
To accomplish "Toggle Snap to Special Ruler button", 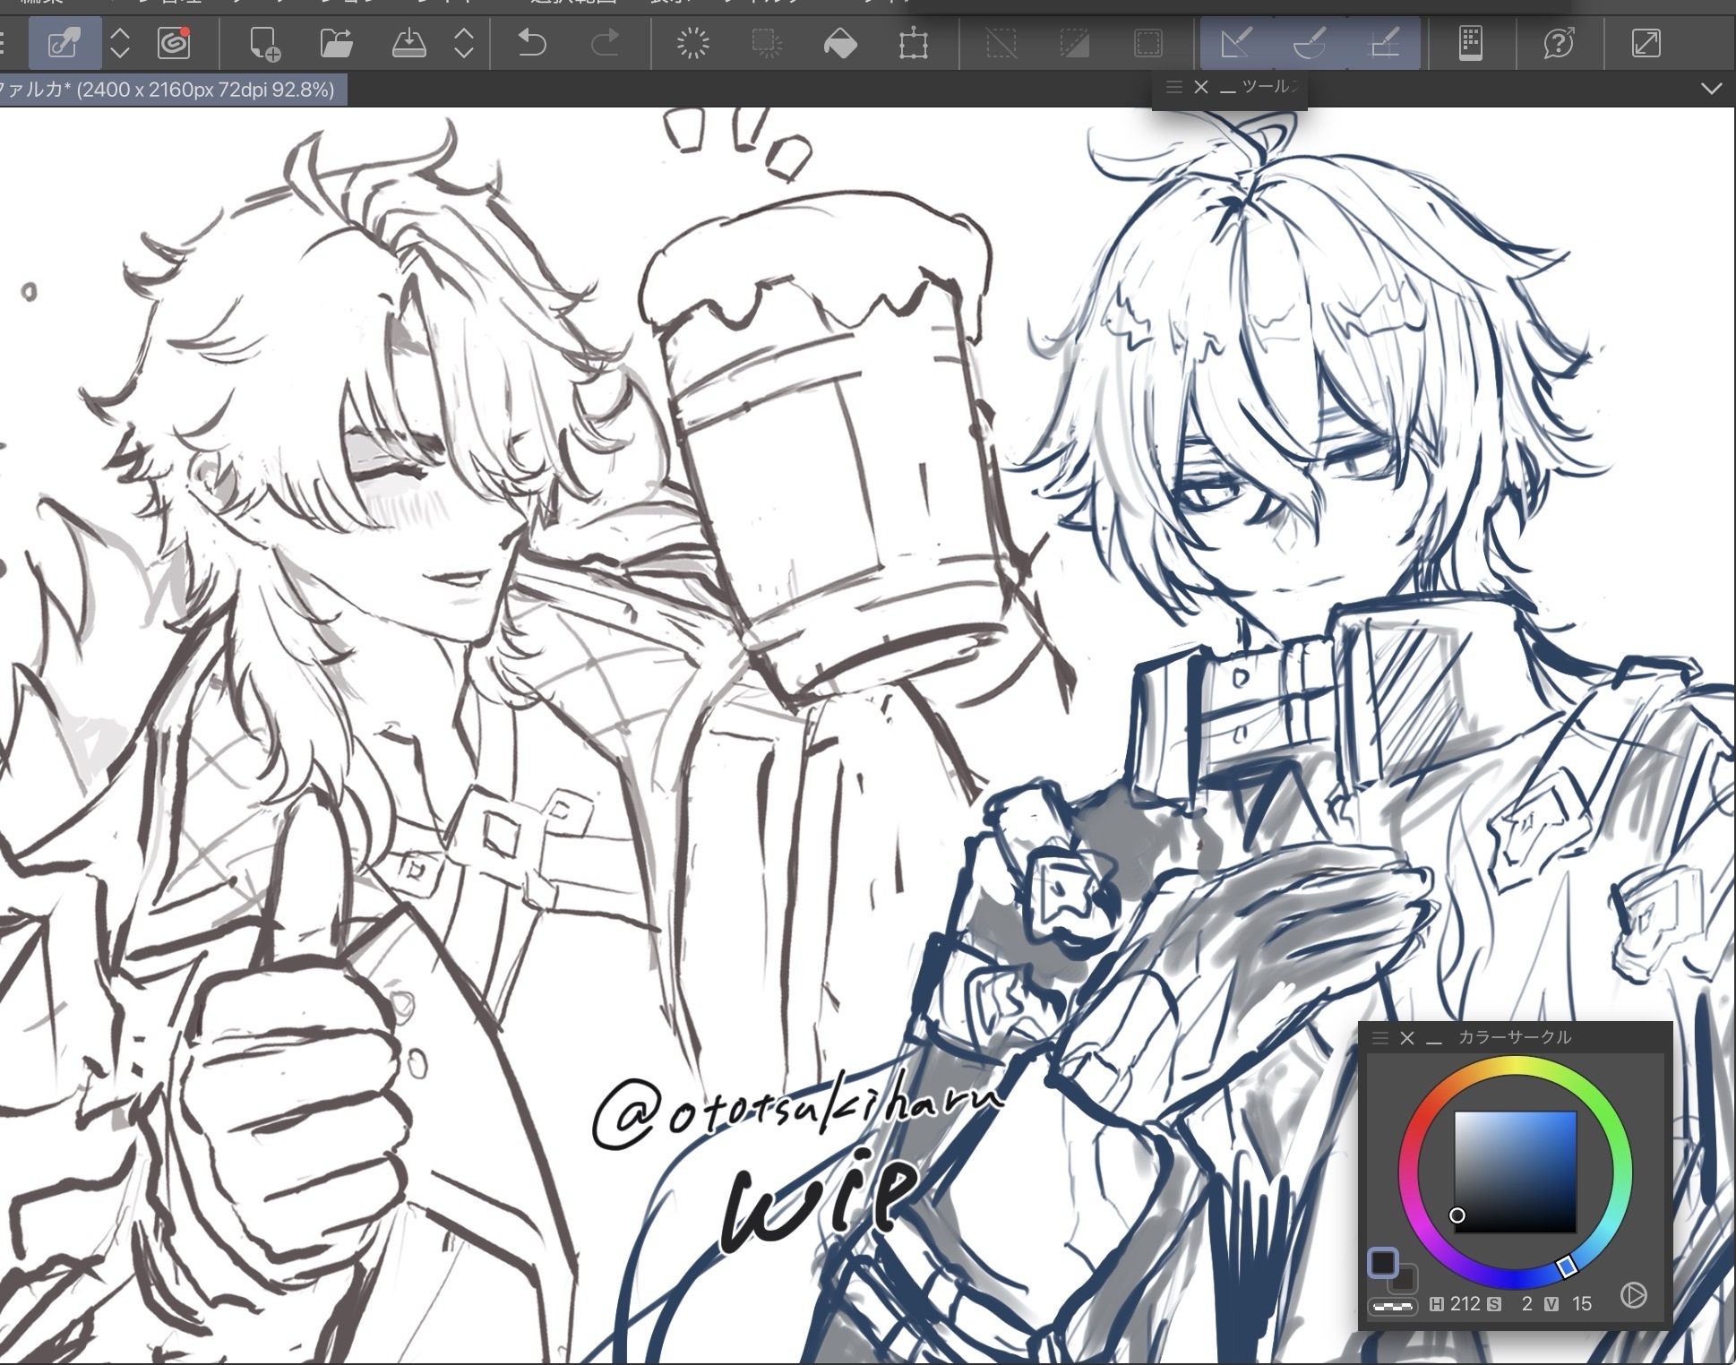I will click(x=1310, y=42).
